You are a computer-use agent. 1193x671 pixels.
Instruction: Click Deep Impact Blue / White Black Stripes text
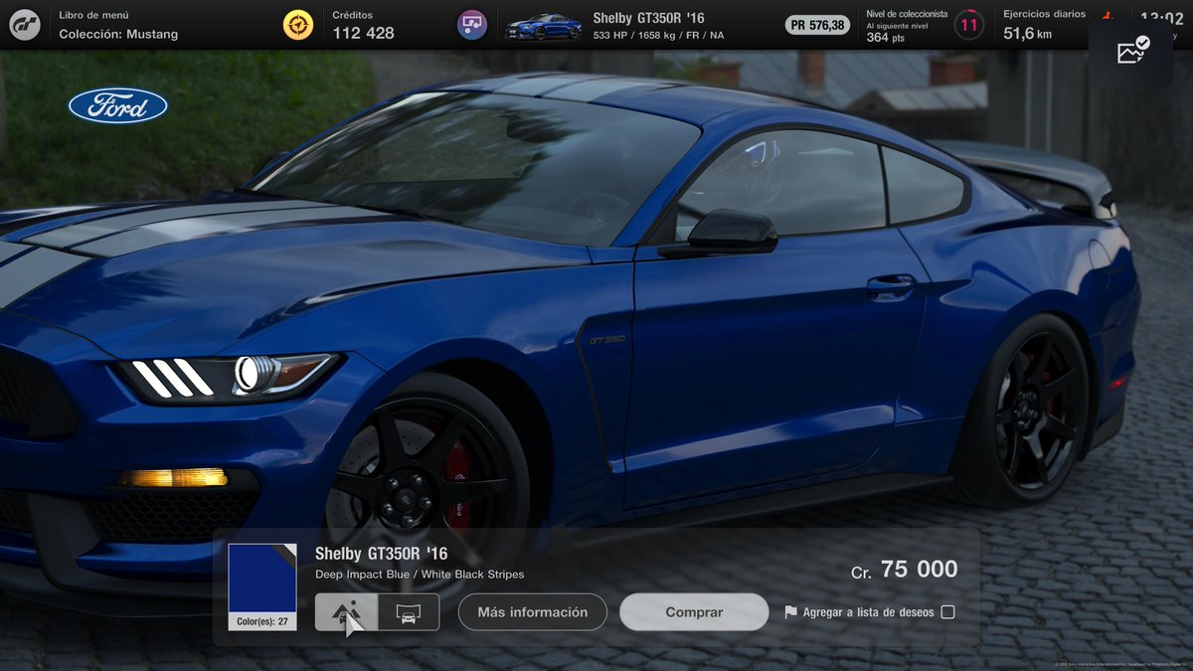(x=420, y=575)
